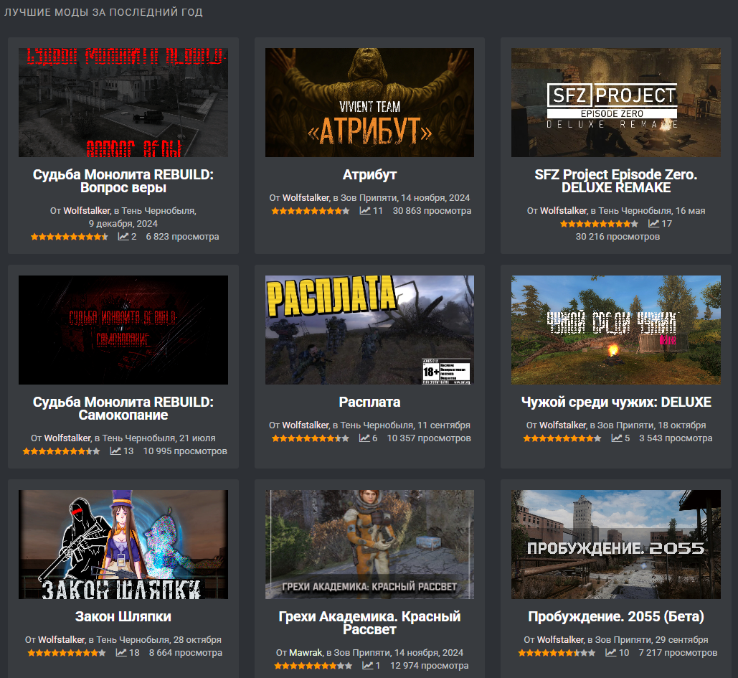Open title link Судьба Монолита REBUILD: Вопрос веры
Screen dimensions: 738x678
(x=123, y=181)
